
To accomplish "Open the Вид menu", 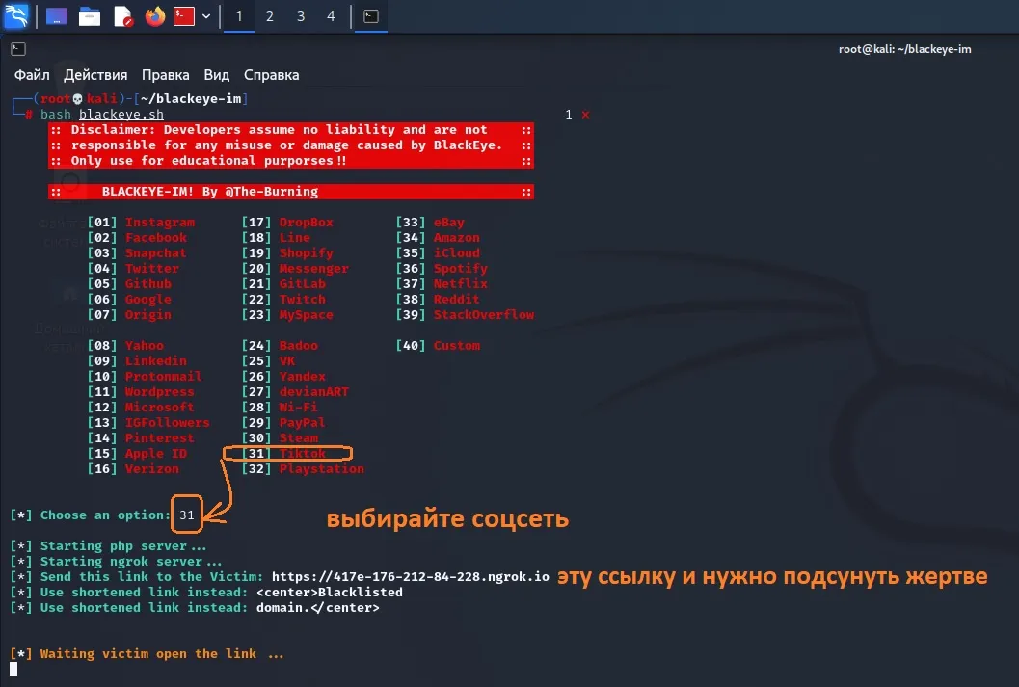I will [x=216, y=75].
